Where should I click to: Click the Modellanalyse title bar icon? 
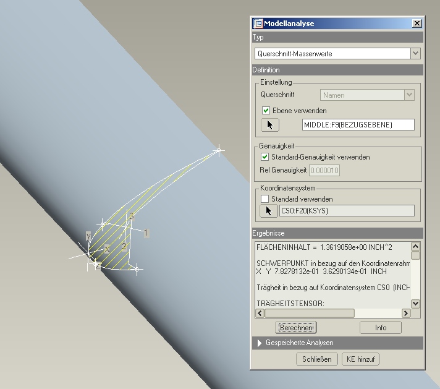point(258,24)
